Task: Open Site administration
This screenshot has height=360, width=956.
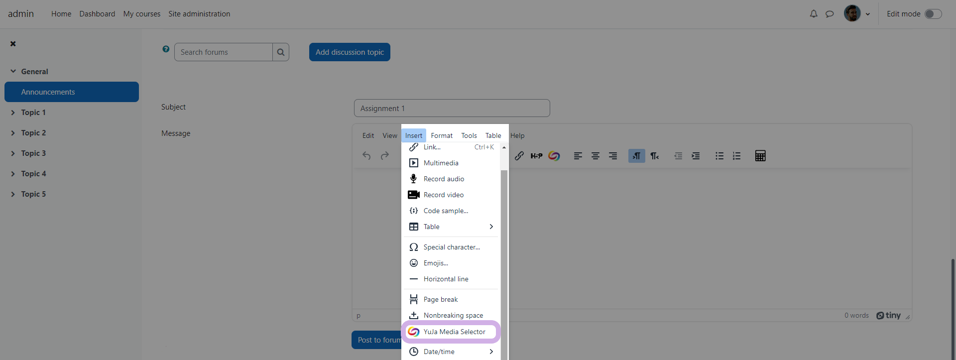Action: [199, 14]
